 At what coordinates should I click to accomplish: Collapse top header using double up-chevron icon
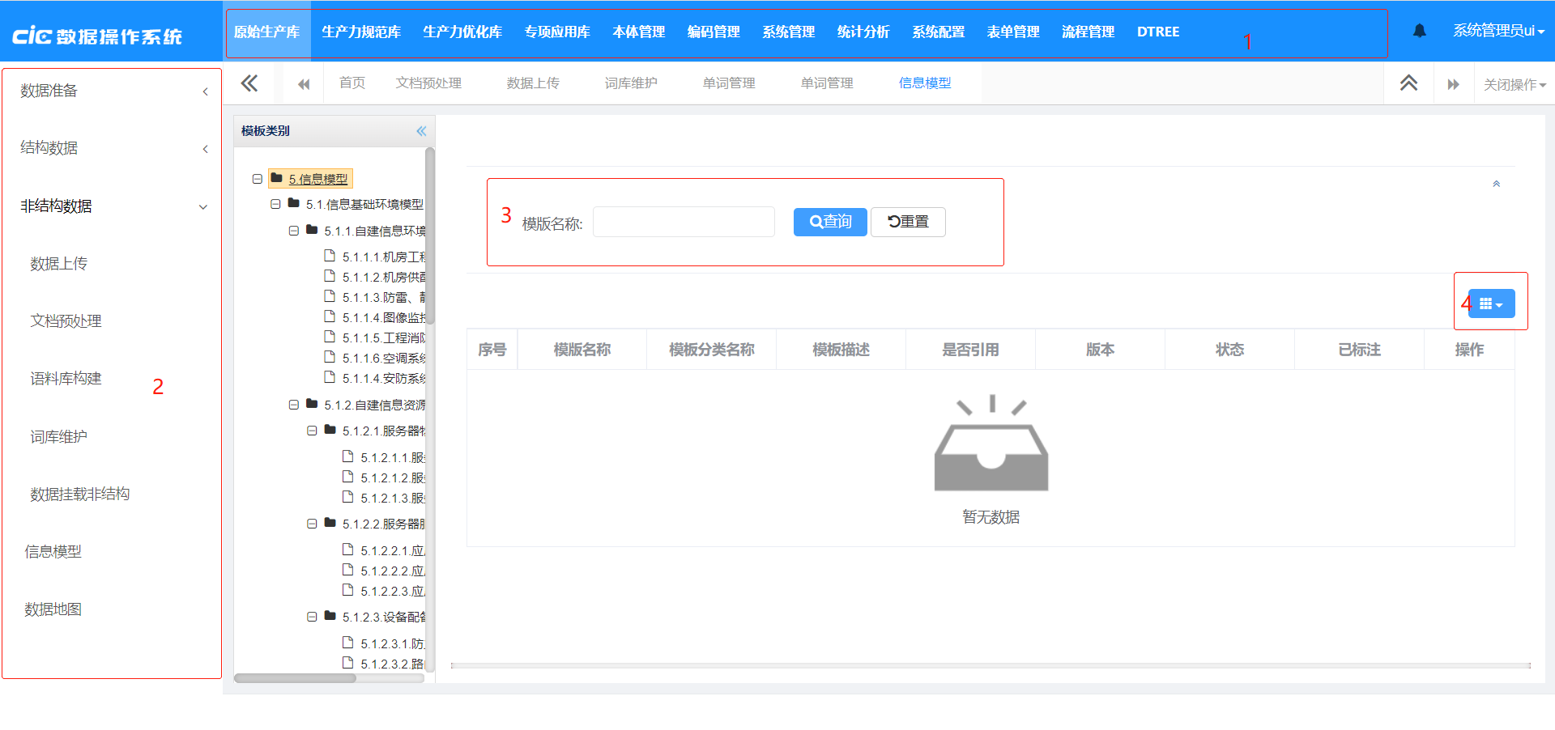[x=1408, y=83]
